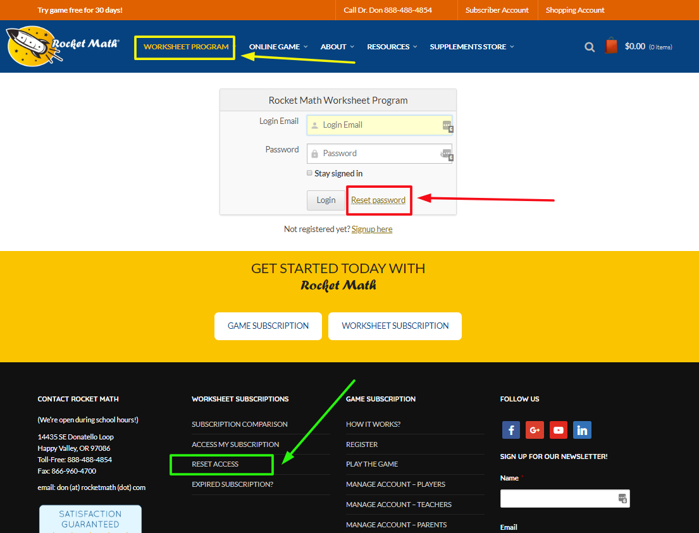Click the Login button
This screenshot has height=533, width=699.
point(326,200)
